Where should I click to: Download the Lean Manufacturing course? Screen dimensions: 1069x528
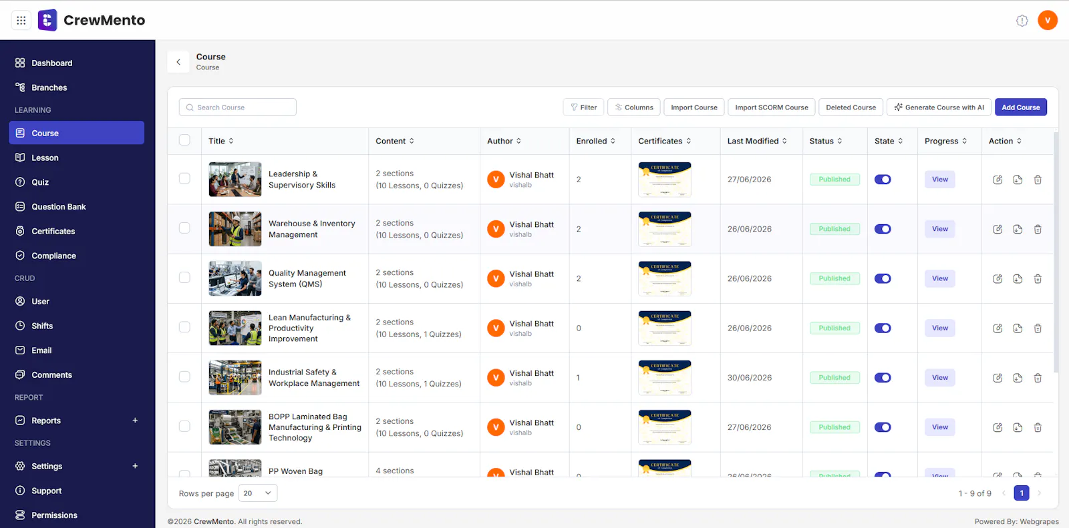[x=1018, y=328]
